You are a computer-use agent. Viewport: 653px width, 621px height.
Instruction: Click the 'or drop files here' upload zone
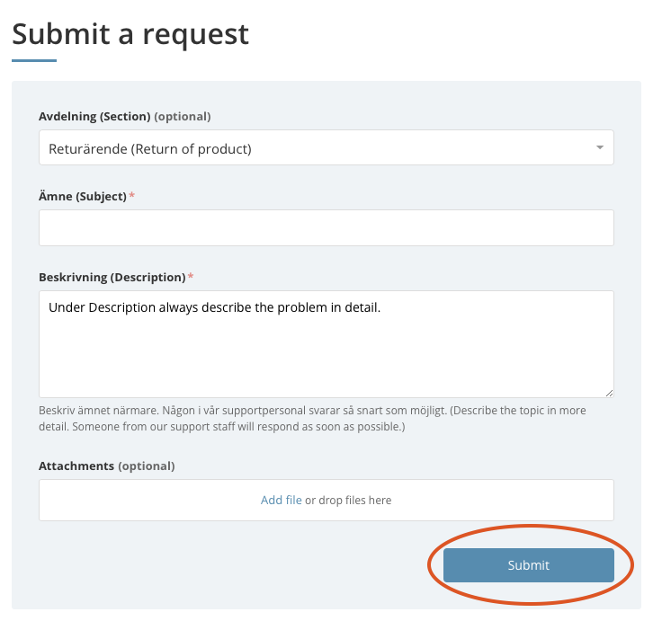[349, 501]
